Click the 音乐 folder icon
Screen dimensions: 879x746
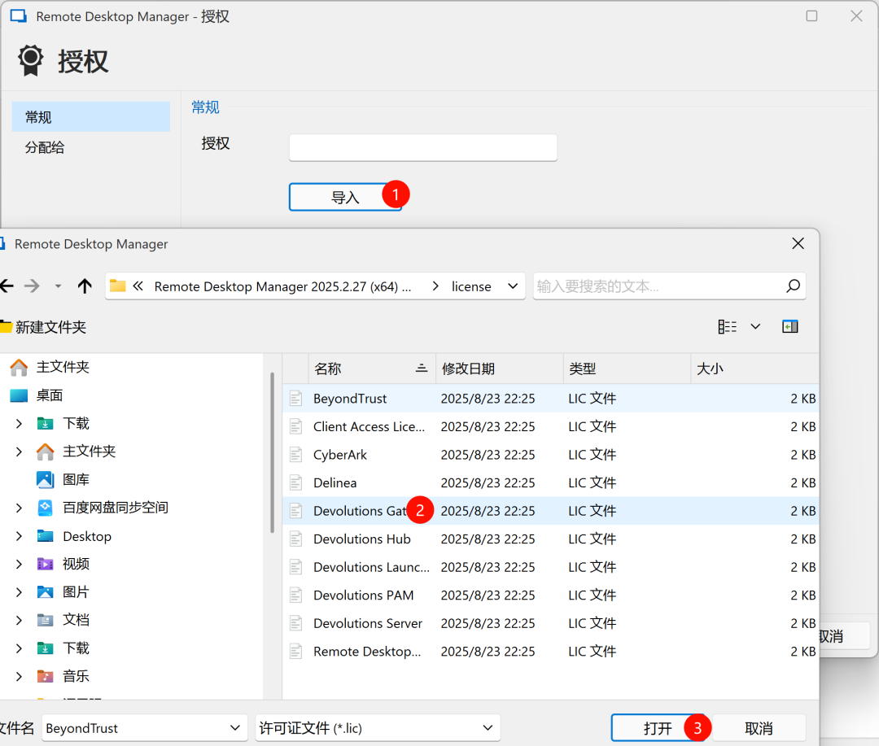click(x=45, y=677)
